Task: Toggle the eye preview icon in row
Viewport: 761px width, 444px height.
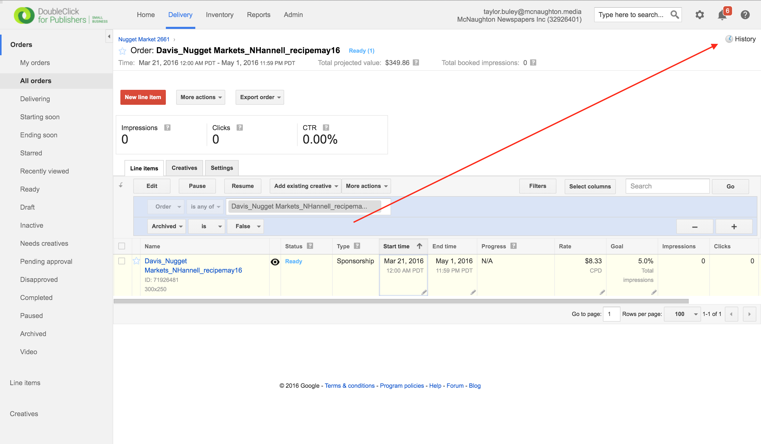Action: (275, 262)
